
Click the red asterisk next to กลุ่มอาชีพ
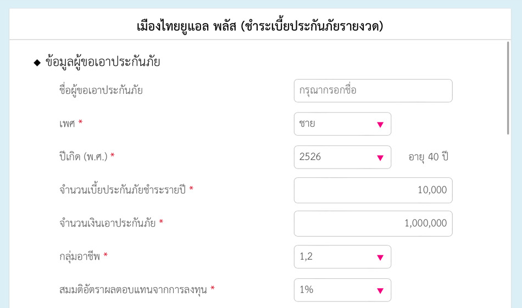pos(105,256)
